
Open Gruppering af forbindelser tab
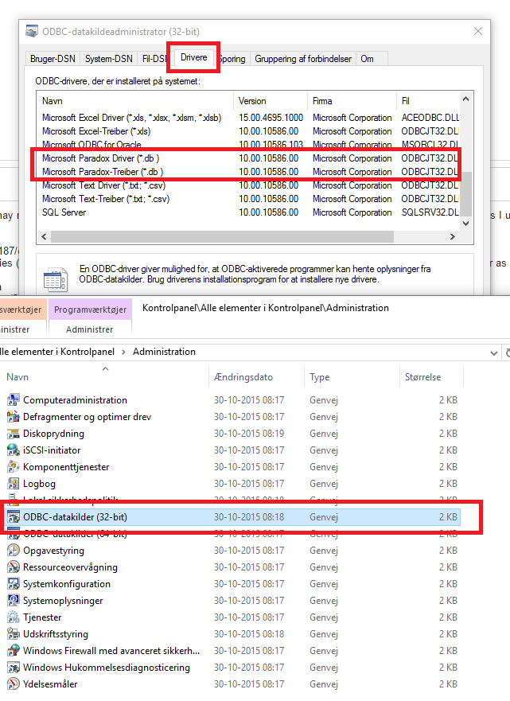click(303, 59)
